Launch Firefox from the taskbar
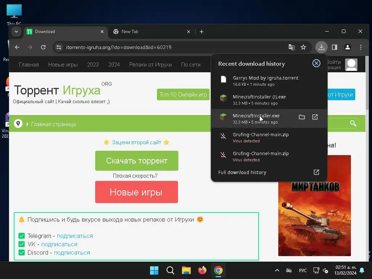Viewport: 372px width, 279px height. pyautogui.click(x=202, y=270)
